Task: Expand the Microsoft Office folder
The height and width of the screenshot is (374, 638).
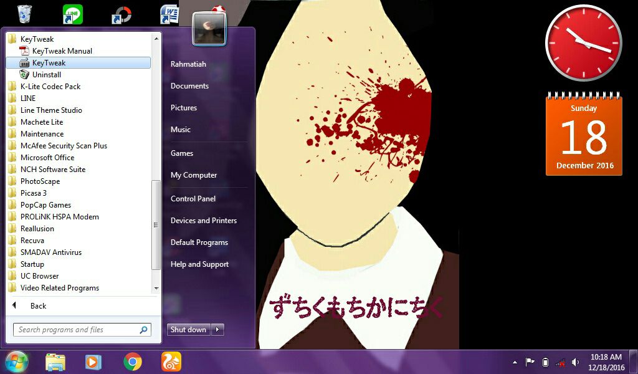Action: coord(47,158)
